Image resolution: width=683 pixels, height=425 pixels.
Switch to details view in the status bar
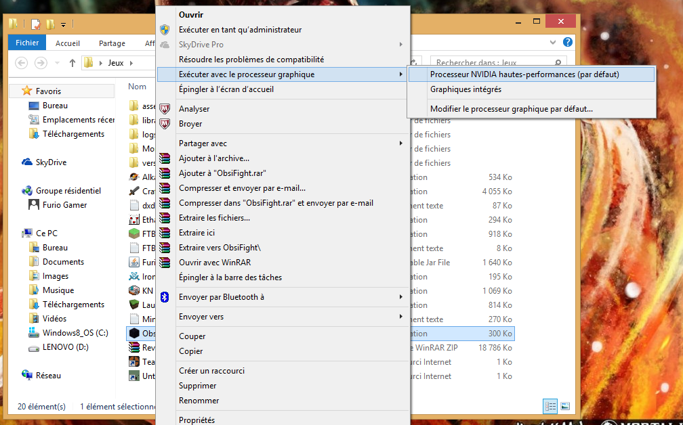[551, 406]
